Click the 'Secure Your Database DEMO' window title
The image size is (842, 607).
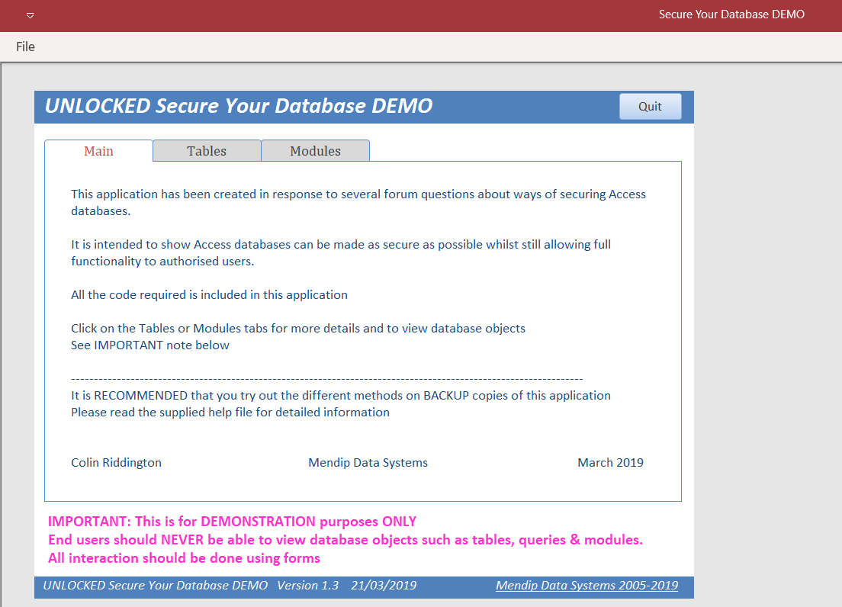pyautogui.click(x=731, y=14)
